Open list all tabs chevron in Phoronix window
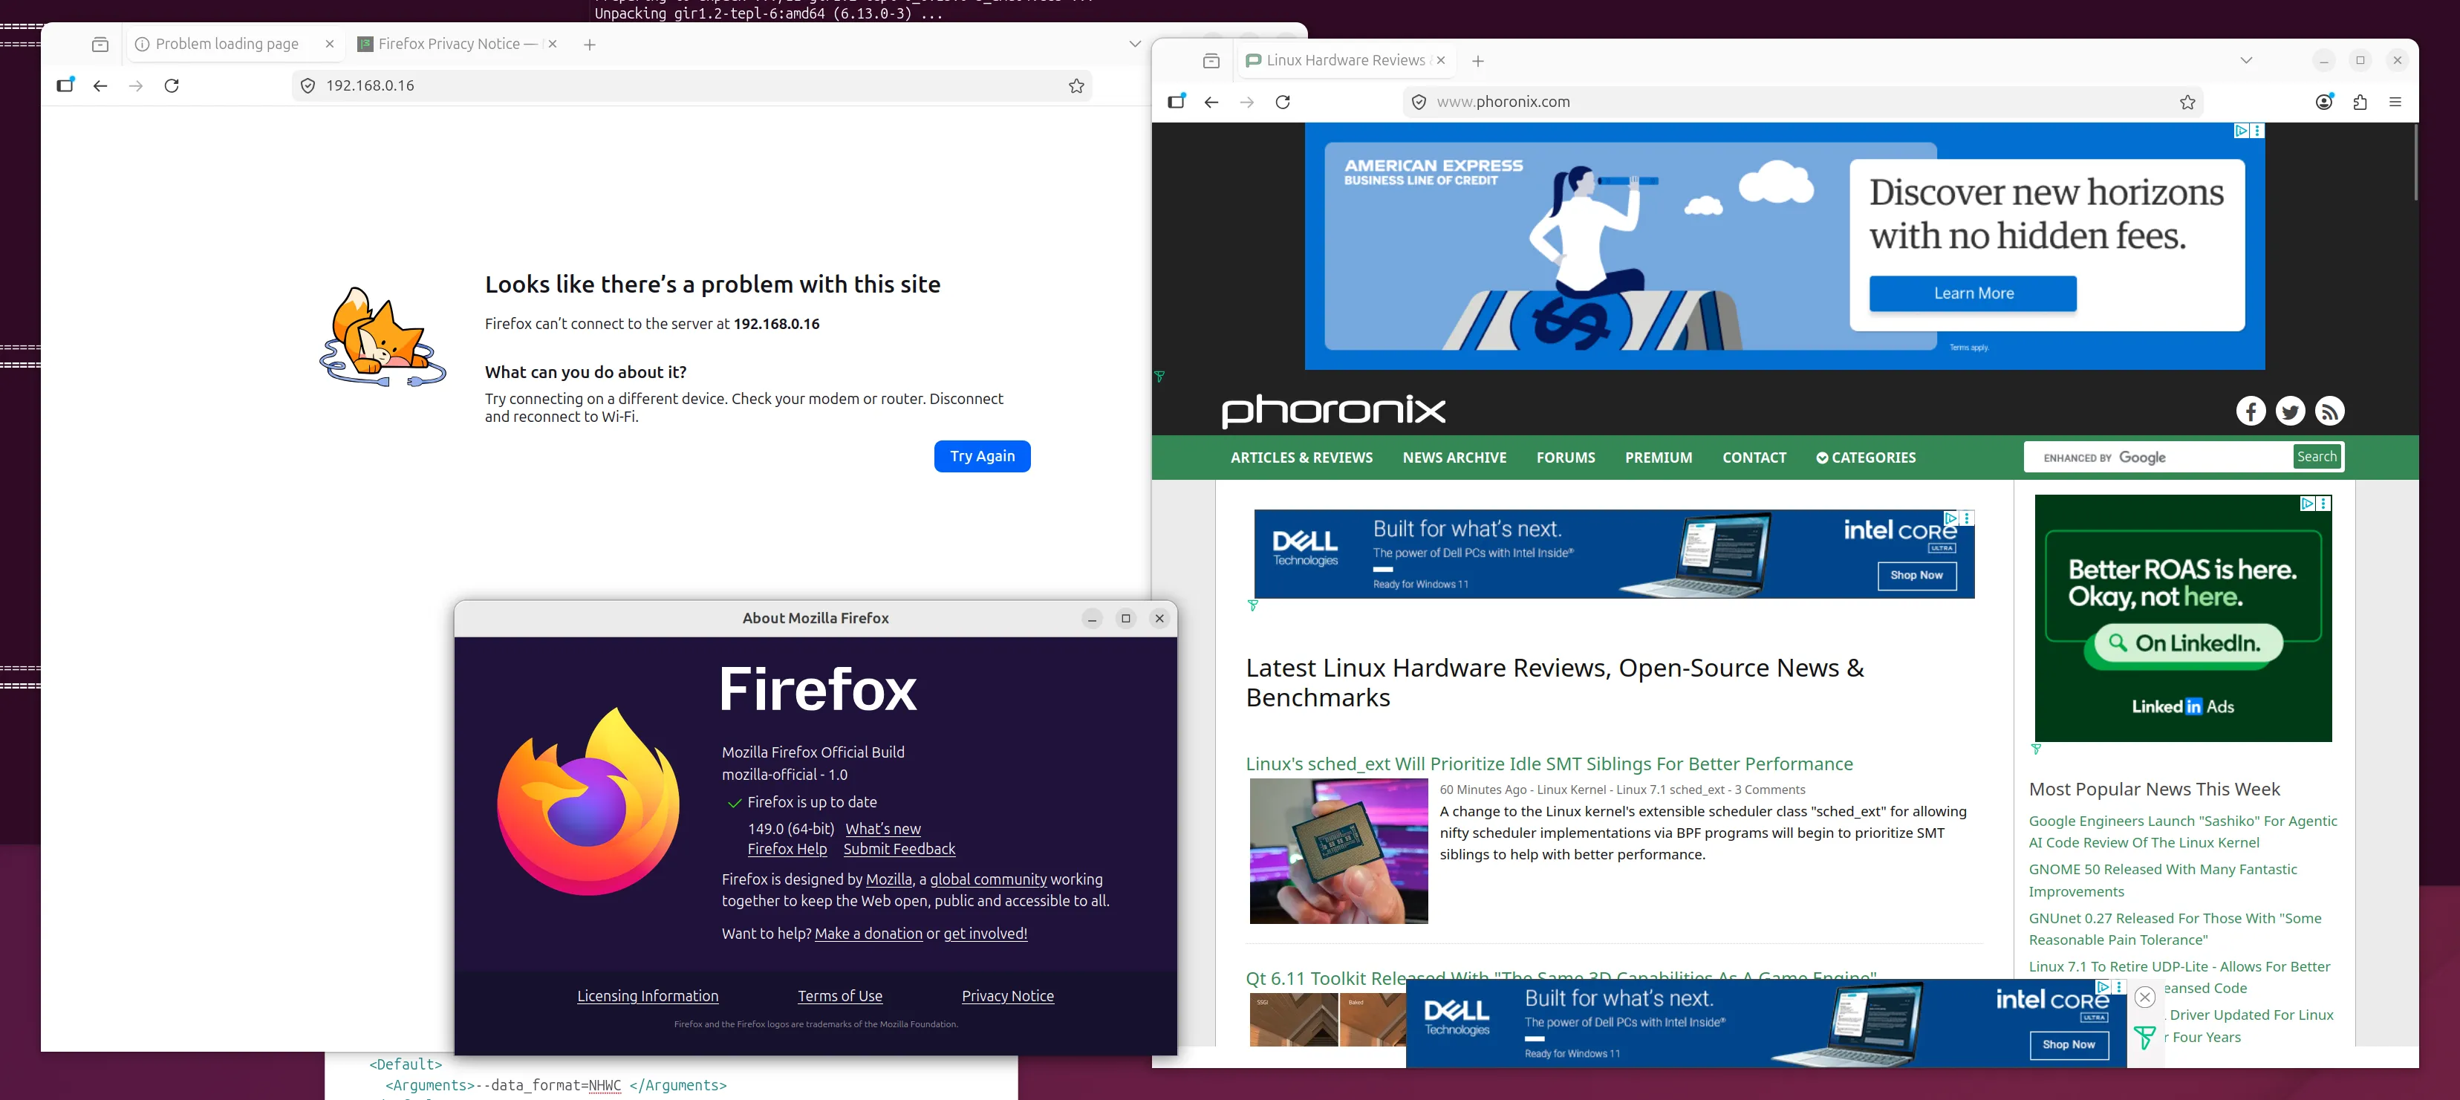 [2246, 60]
